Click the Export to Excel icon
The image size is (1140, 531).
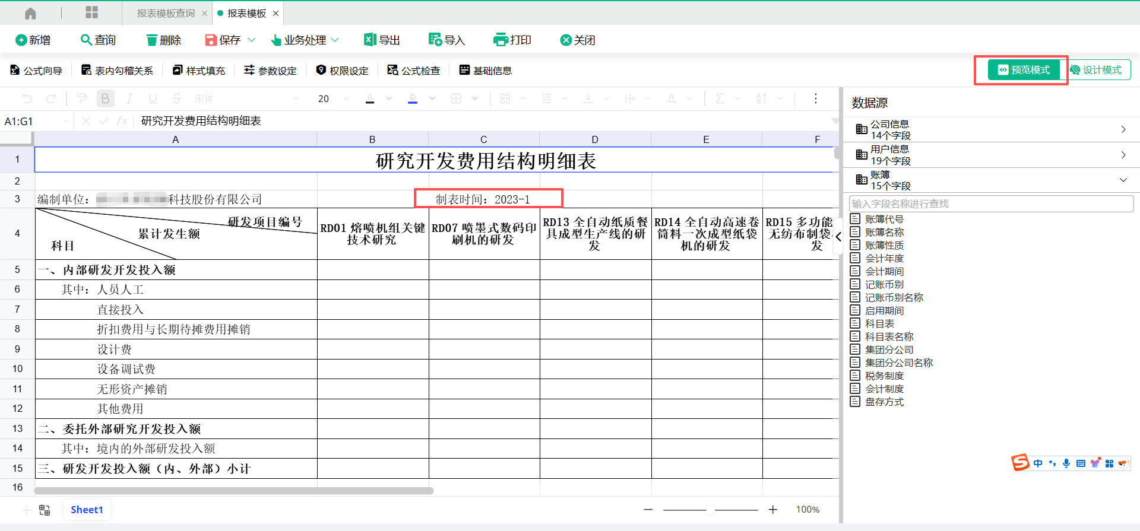tap(370, 40)
